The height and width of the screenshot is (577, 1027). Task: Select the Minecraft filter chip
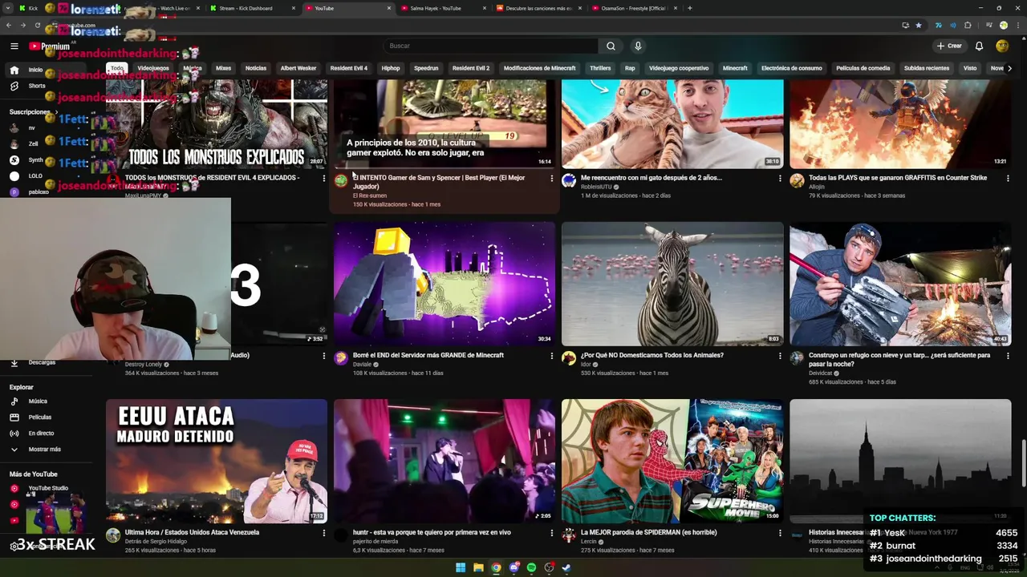735,68
